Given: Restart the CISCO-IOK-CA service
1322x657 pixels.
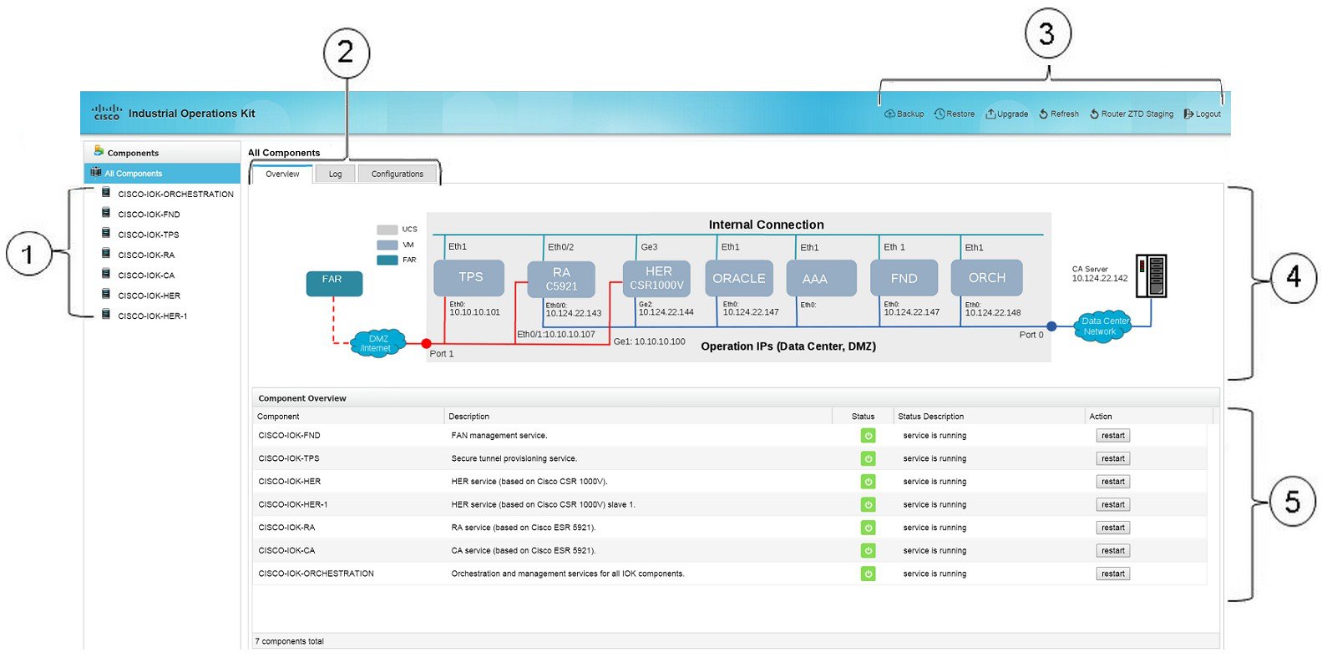Looking at the screenshot, I should pos(1112,550).
